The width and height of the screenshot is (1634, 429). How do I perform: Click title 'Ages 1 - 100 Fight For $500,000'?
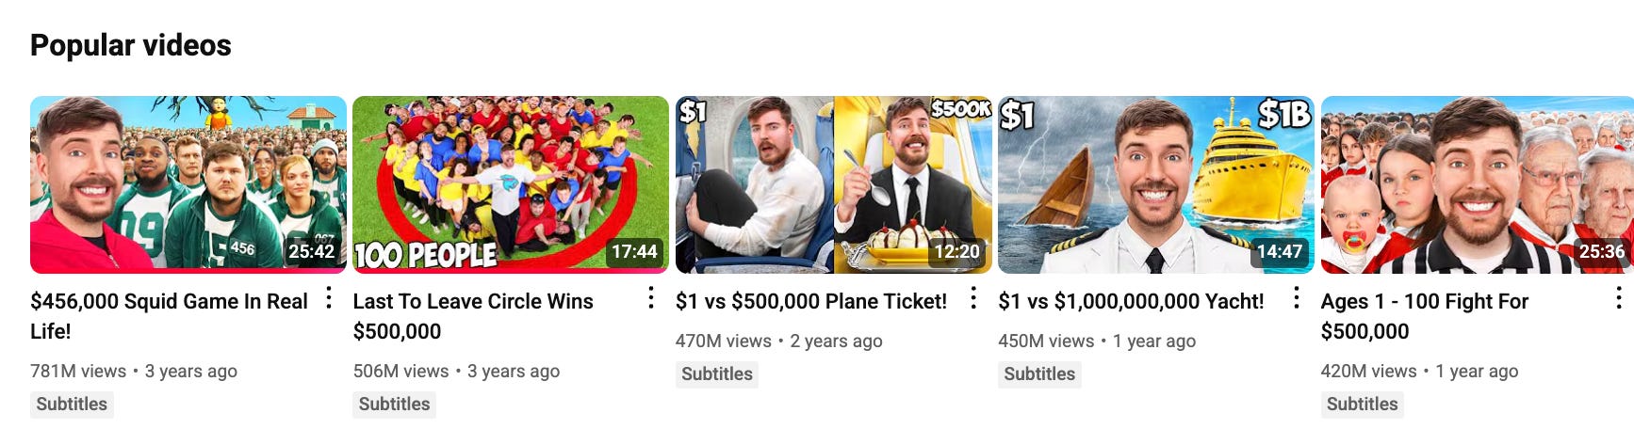(x=1425, y=316)
